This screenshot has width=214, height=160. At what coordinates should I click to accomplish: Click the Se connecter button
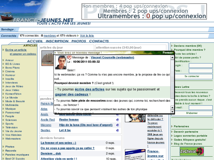(x=192, y=76)
